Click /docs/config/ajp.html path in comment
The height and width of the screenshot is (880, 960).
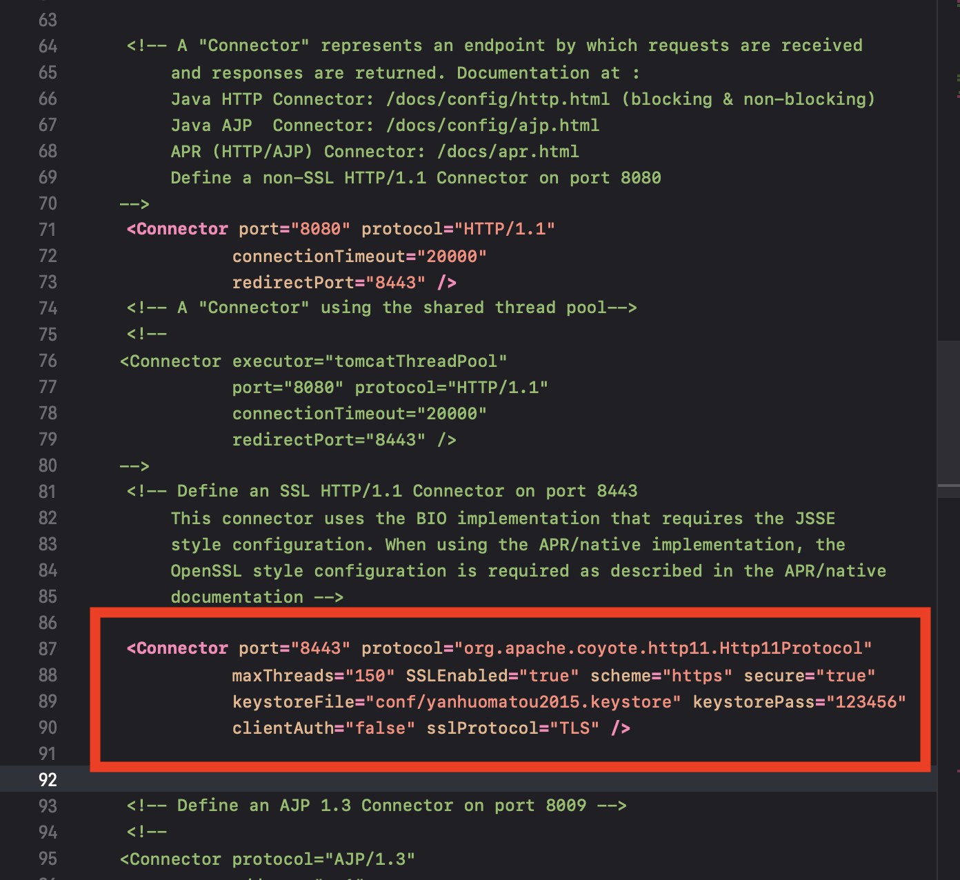(493, 126)
